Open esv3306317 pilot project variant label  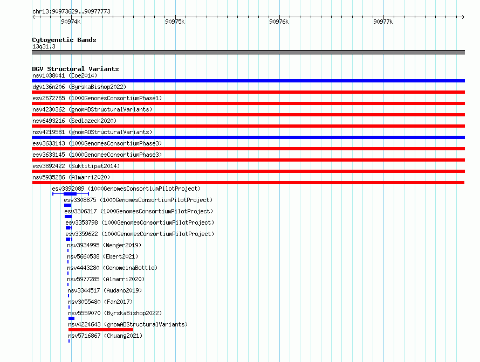click(x=139, y=211)
